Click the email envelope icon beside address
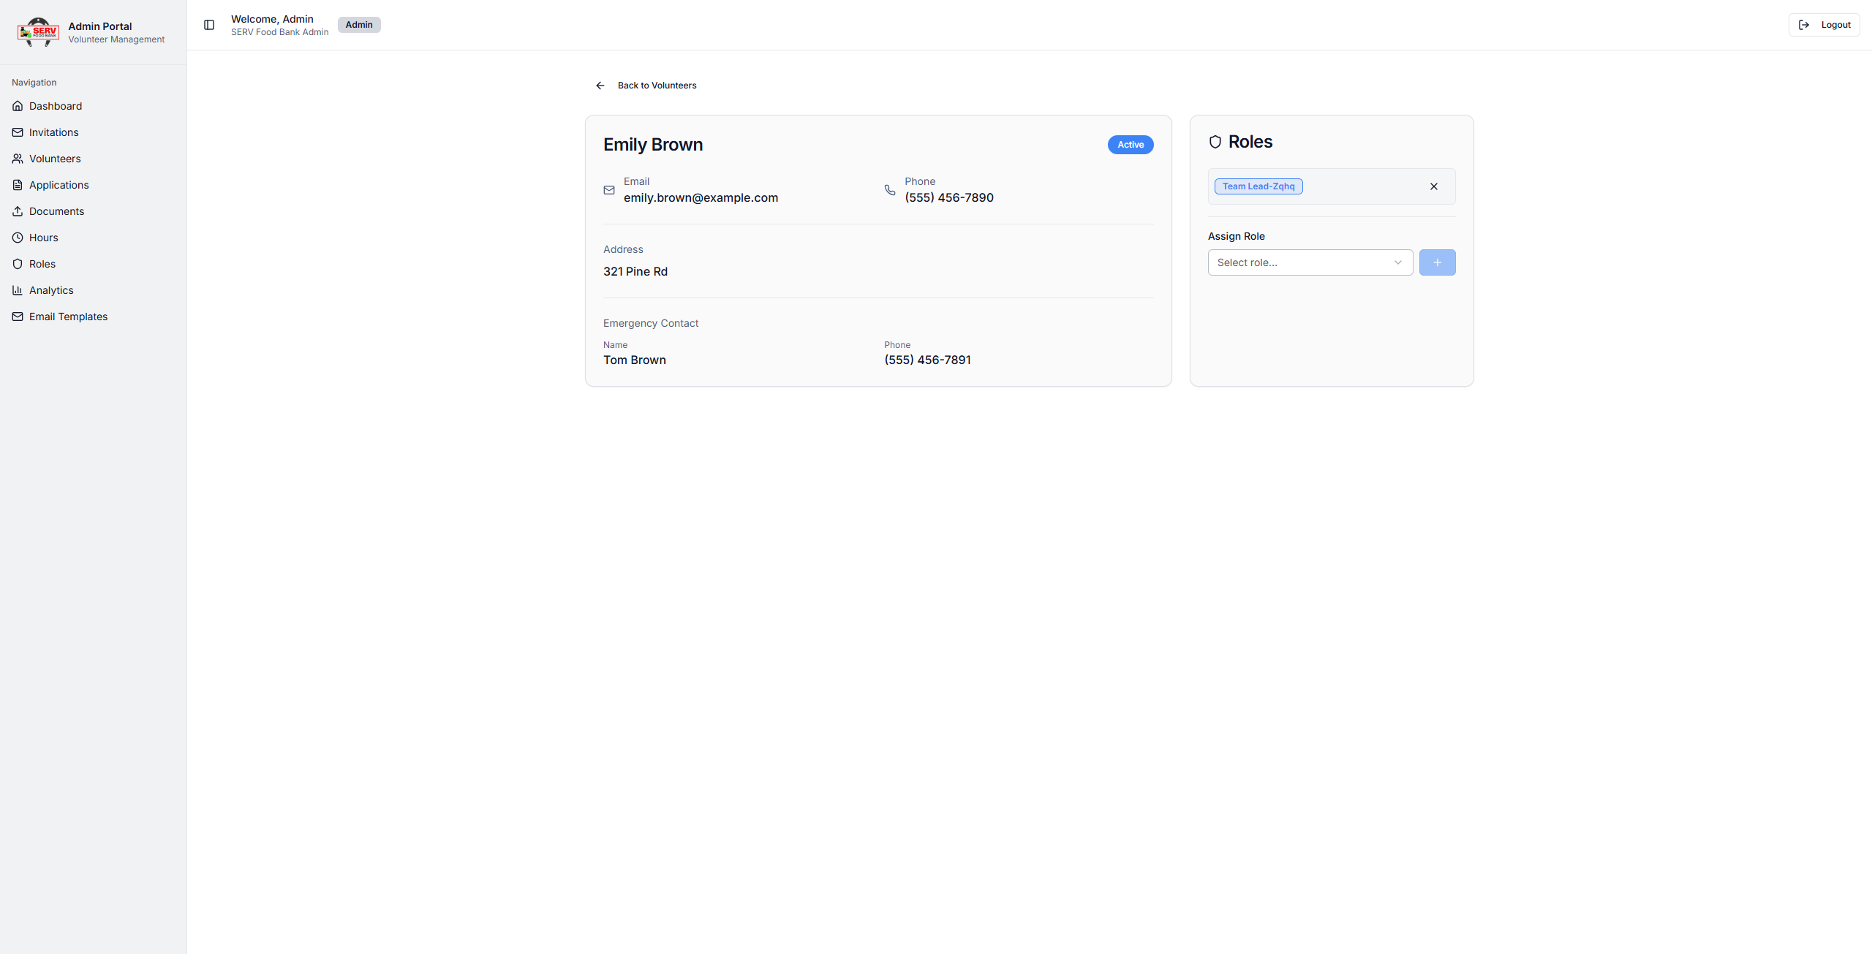The image size is (1872, 954). tap(609, 190)
